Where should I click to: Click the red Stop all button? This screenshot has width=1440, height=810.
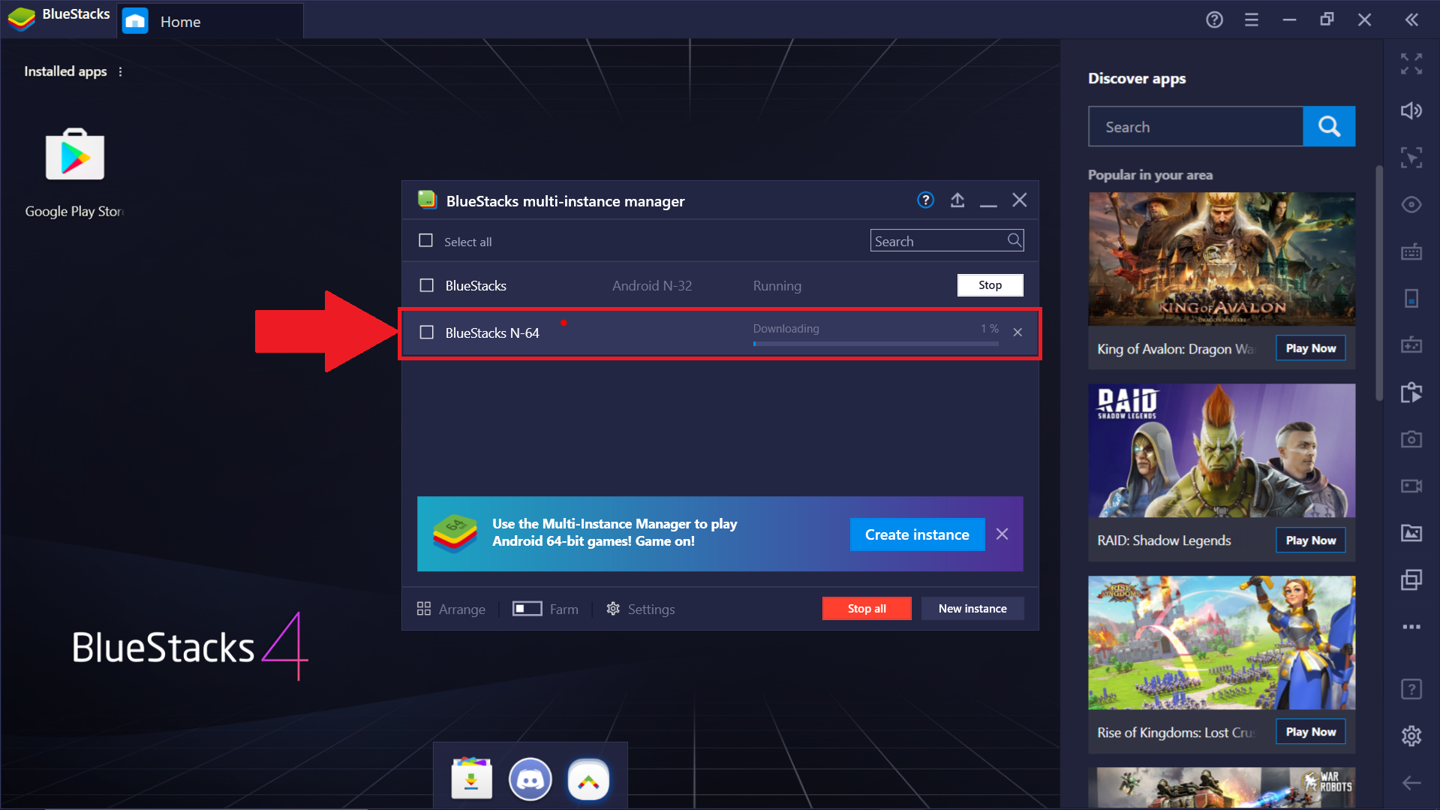pos(867,608)
